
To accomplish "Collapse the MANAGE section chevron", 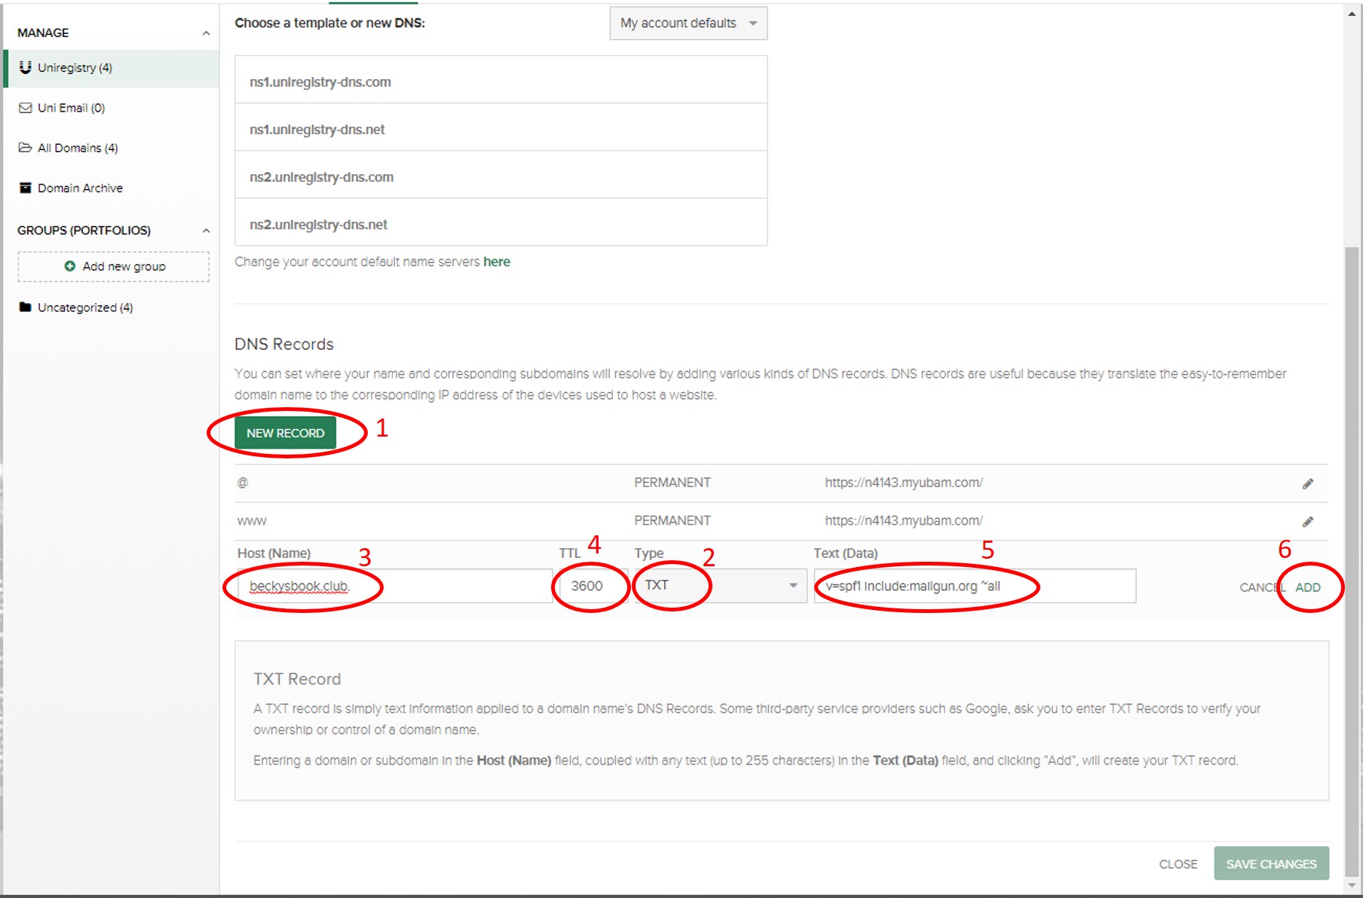I will click(x=206, y=33).
